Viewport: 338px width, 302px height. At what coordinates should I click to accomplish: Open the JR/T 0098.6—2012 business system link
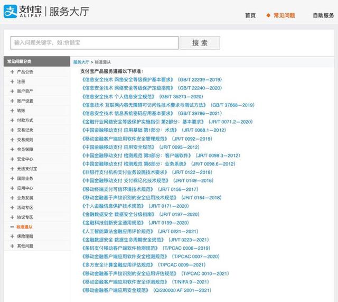coord(158,164)
